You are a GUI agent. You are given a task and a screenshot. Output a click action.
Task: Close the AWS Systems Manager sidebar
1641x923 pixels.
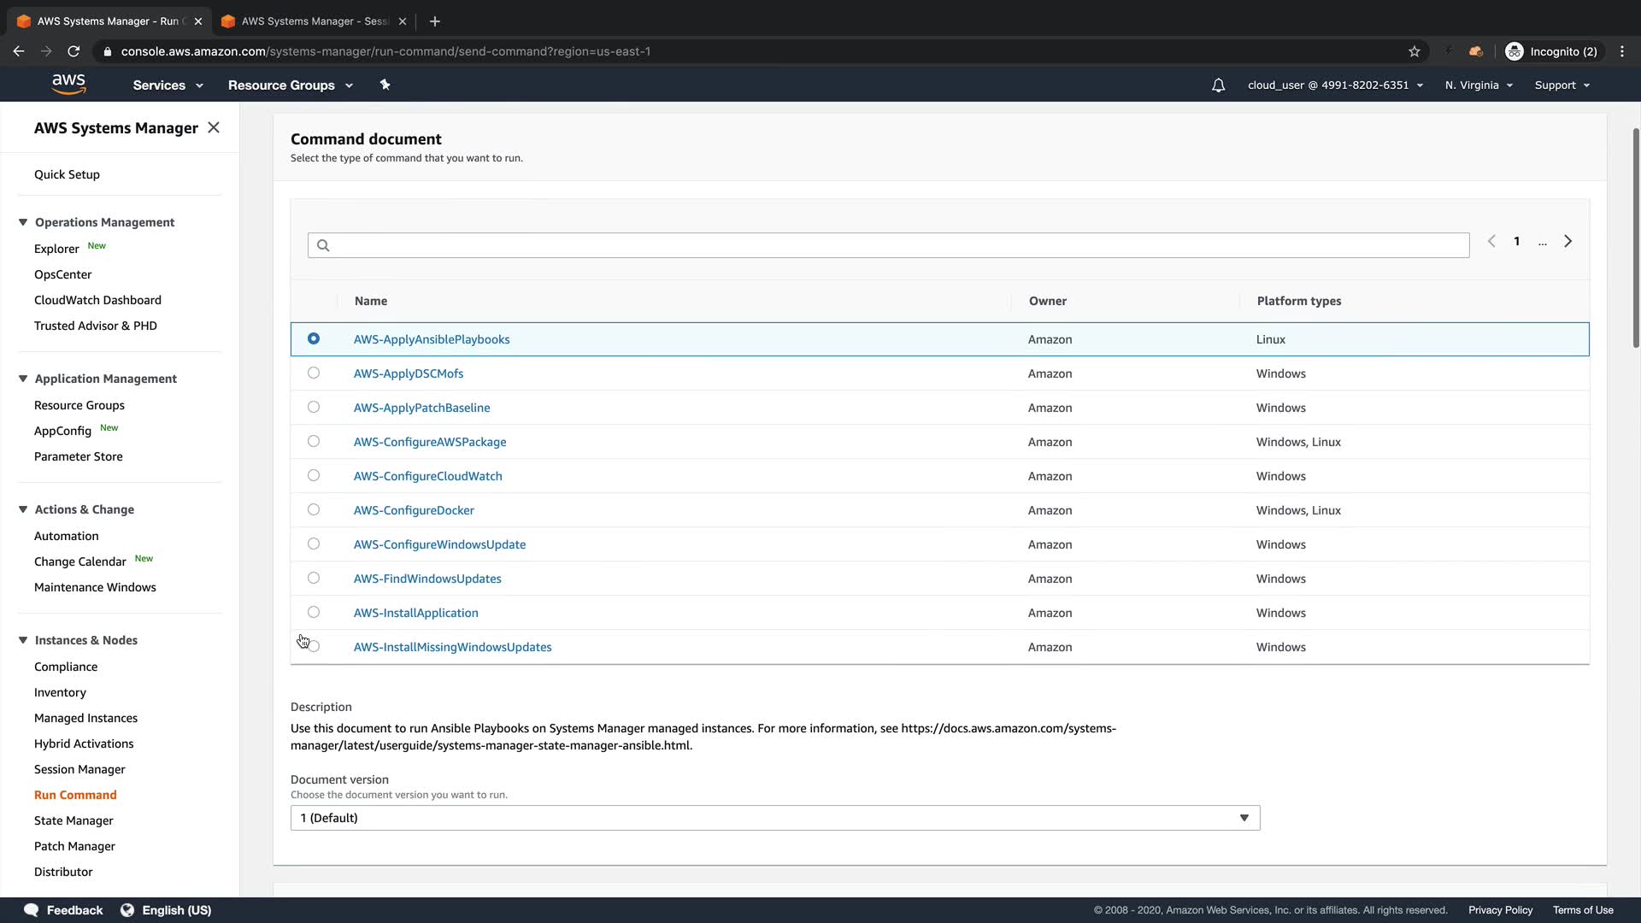coord(214,127)
